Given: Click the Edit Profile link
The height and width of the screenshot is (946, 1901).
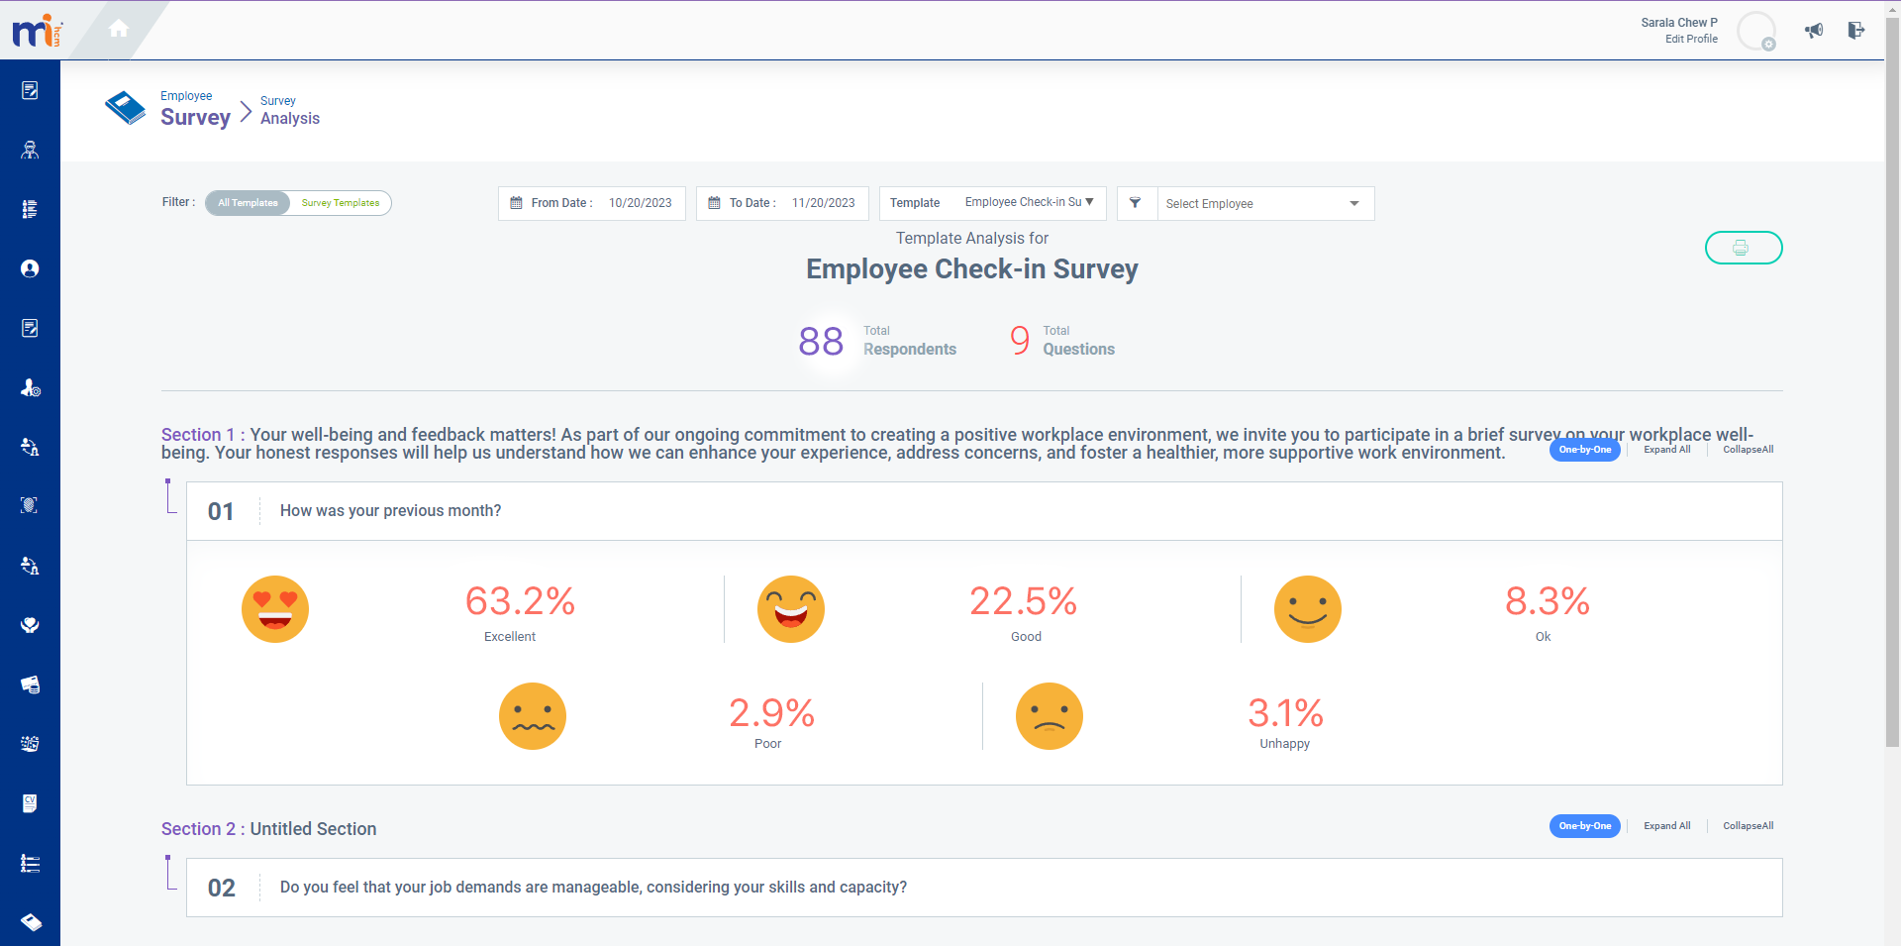Looking at the screenshot, I should [x=1690, y=40].
